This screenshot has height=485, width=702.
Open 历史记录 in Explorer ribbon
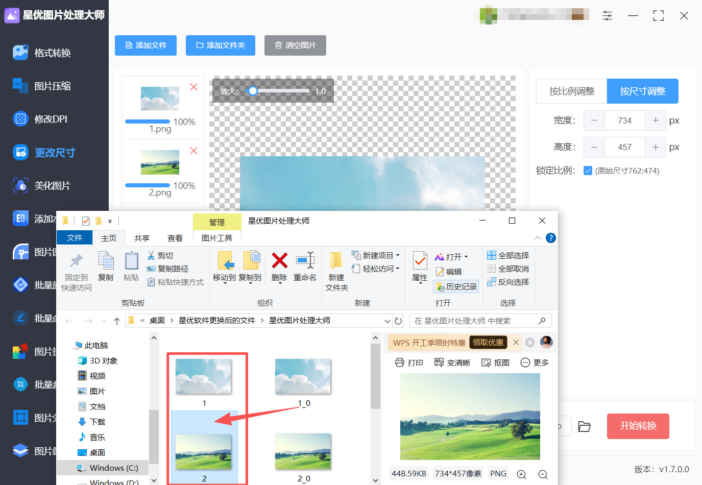(x=456, y=287)
